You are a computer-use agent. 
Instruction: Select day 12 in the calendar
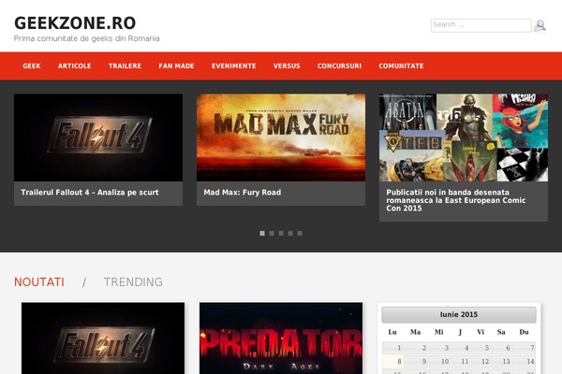point(481,361)
